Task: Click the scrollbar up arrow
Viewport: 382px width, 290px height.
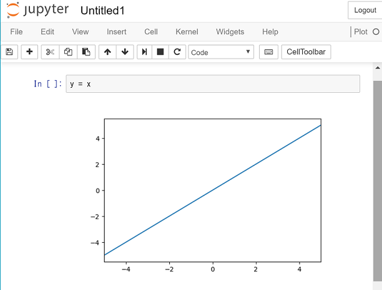Action: point(378,68)
